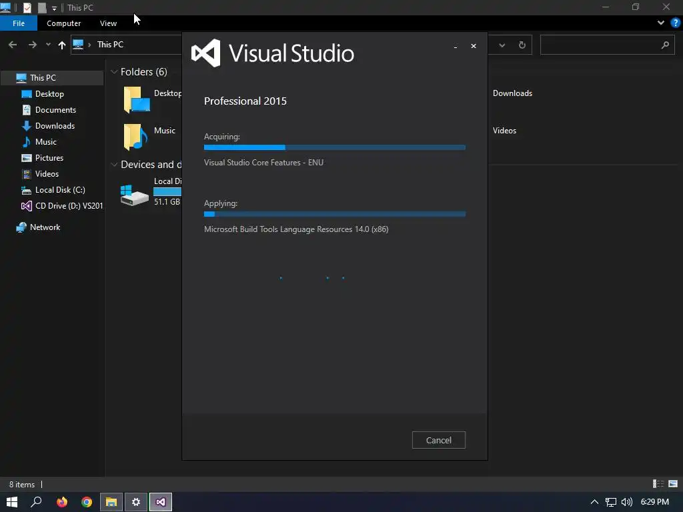Open the Windows Start menu
The width and height of the screenshot is (683, 512).
click(12, 502)
